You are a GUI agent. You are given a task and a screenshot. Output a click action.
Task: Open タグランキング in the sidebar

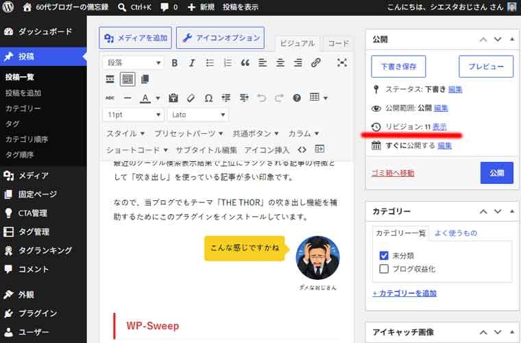[x=43, y=250]
